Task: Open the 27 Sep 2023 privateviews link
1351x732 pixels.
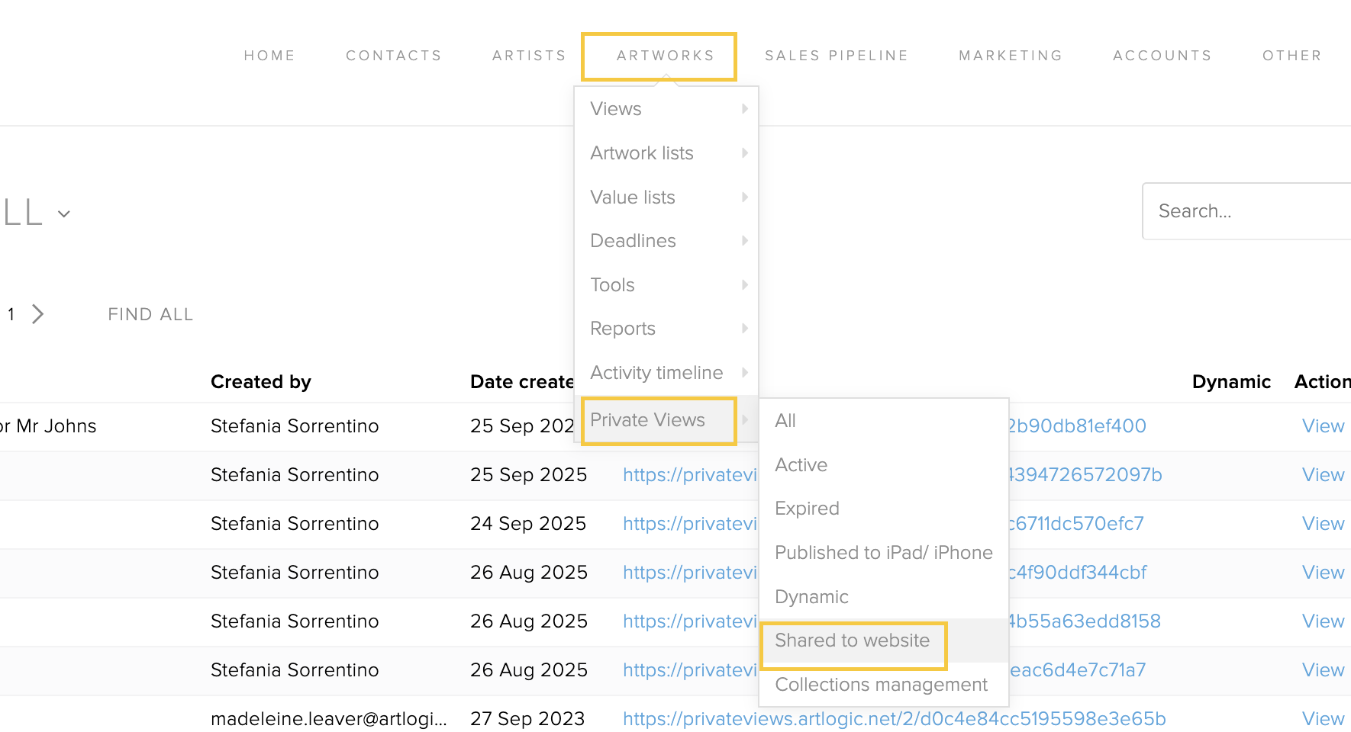Action: click(894, 719)
